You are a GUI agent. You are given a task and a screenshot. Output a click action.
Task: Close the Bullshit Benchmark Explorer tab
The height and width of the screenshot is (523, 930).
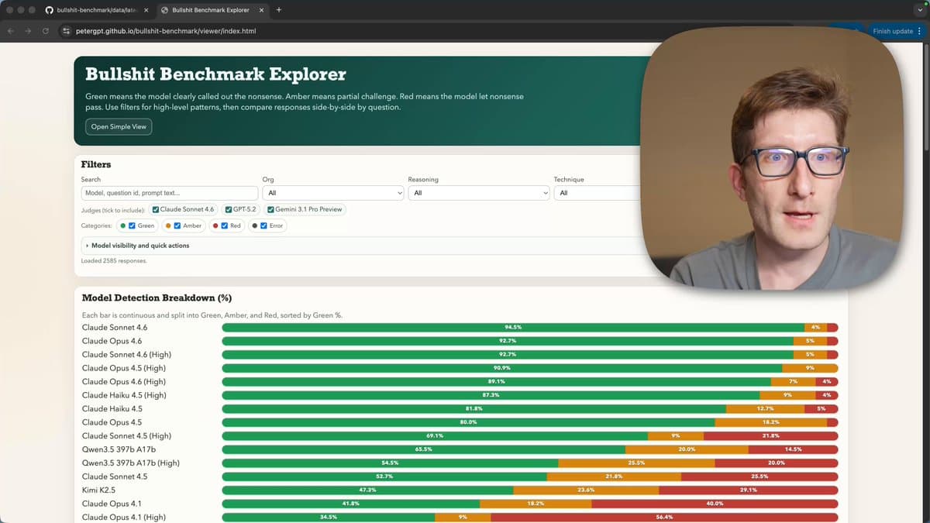(x=260, y=10)
